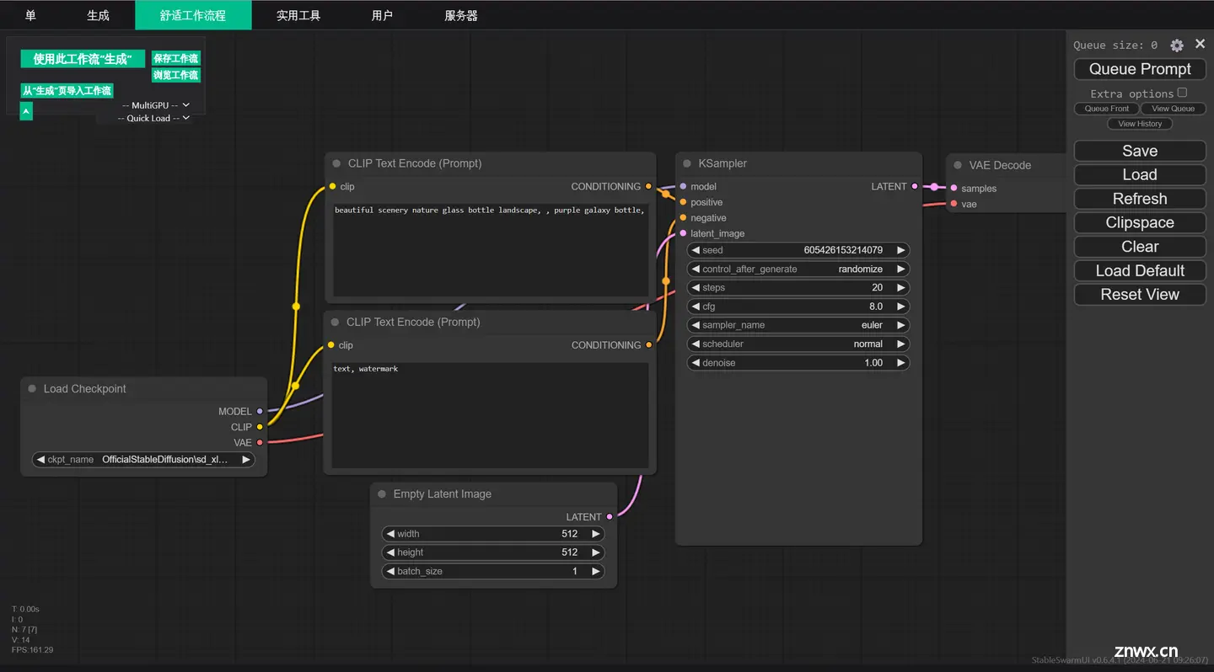This screenshot has width=1214, height=672.
Task: Decrease batch_size with left arrow
Action: 390,571
